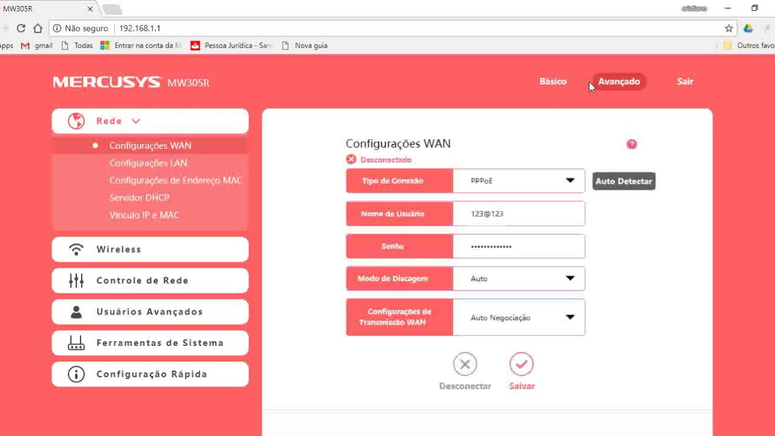775x436 pixels.
Task: Click the Salvar label
Action: [x=522, y=386]
